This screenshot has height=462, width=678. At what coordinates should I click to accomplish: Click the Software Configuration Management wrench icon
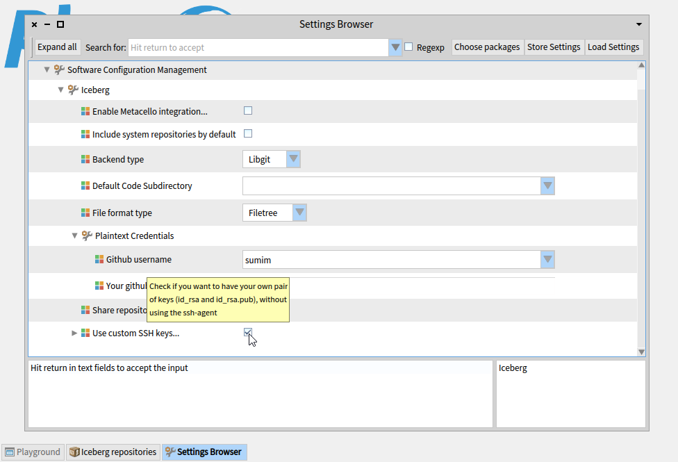pos(59,69)
